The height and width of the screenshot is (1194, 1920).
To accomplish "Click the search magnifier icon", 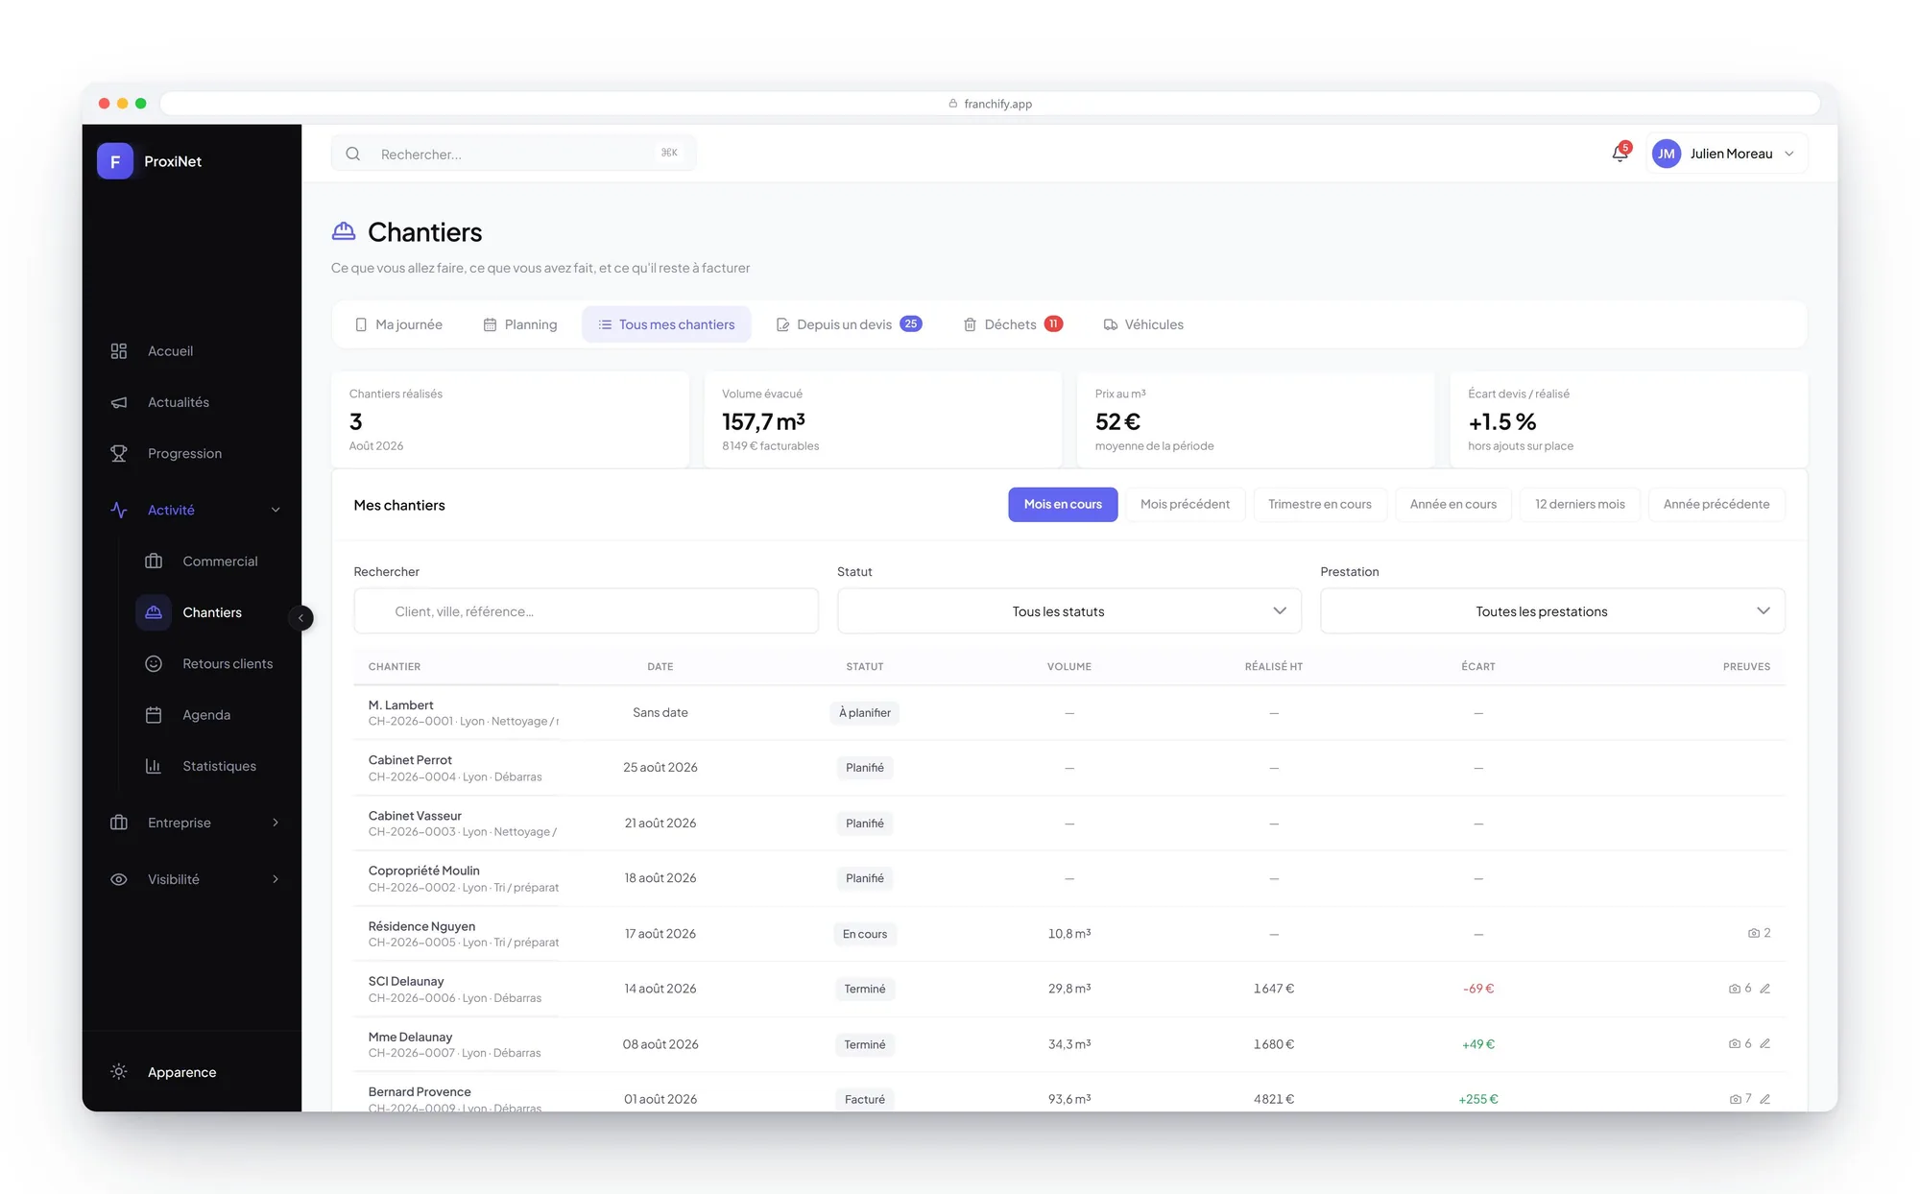I will click(x=353, y=154).
